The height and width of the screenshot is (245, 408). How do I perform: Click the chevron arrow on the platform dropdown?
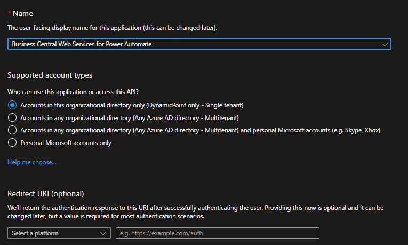coord(103,233)
